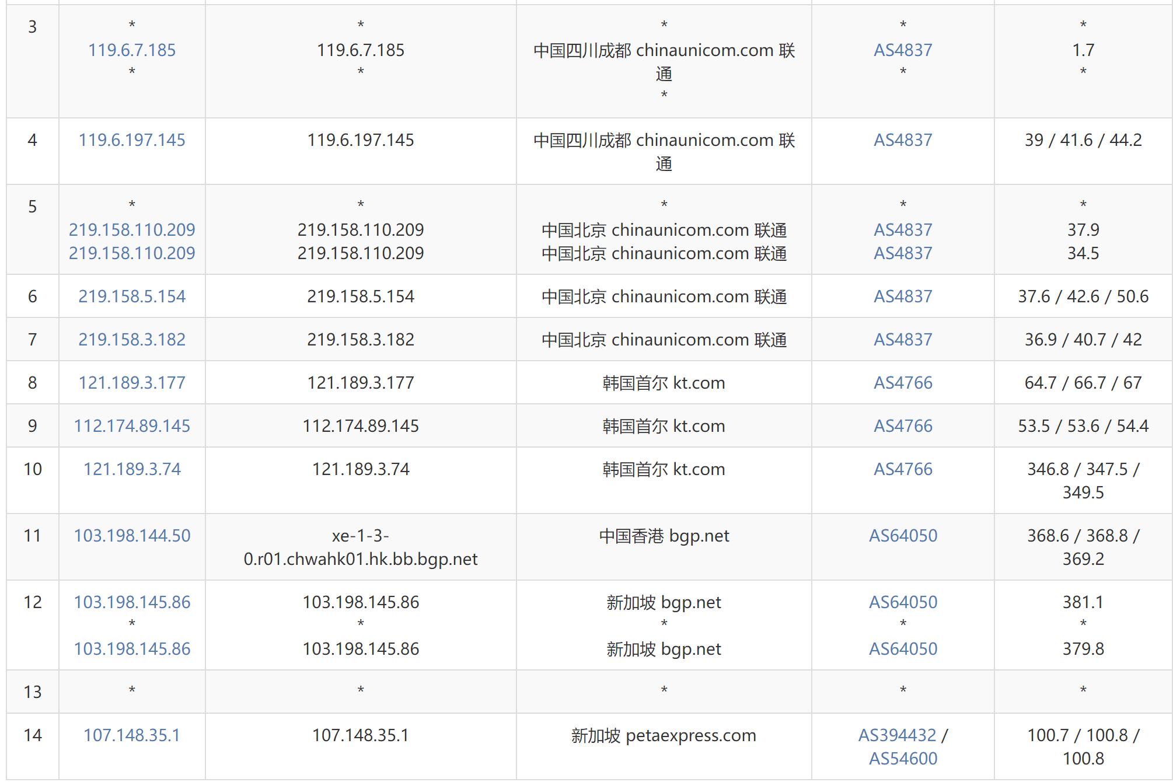Open the 119.6.7.185 IP link in hop 3
Screen dimensions: 1173x782
coord(132,50)
